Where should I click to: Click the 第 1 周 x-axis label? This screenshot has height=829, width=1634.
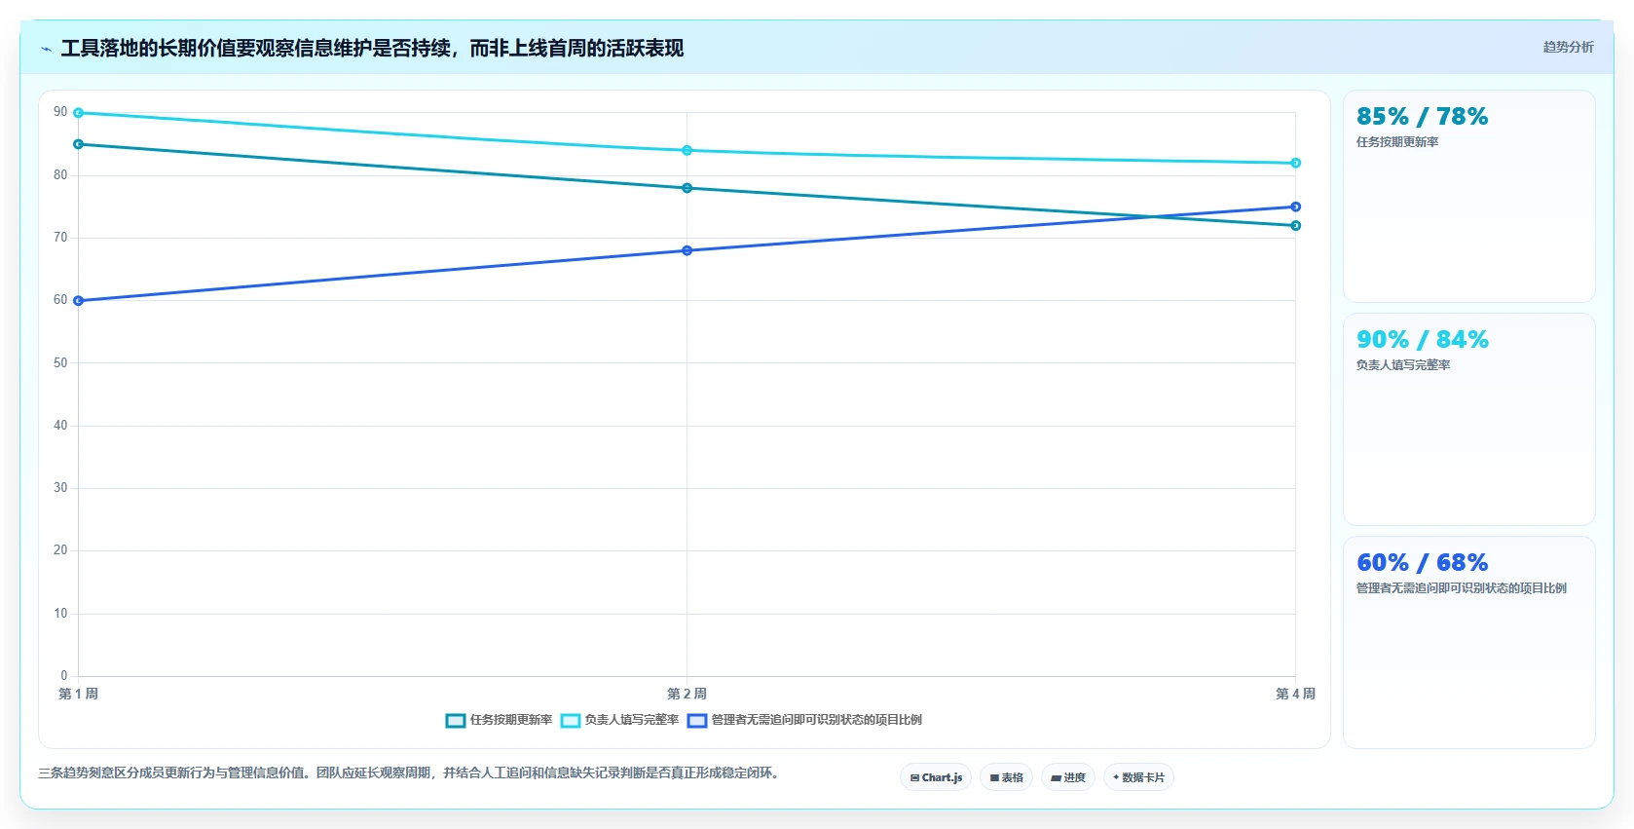(78, 694)
